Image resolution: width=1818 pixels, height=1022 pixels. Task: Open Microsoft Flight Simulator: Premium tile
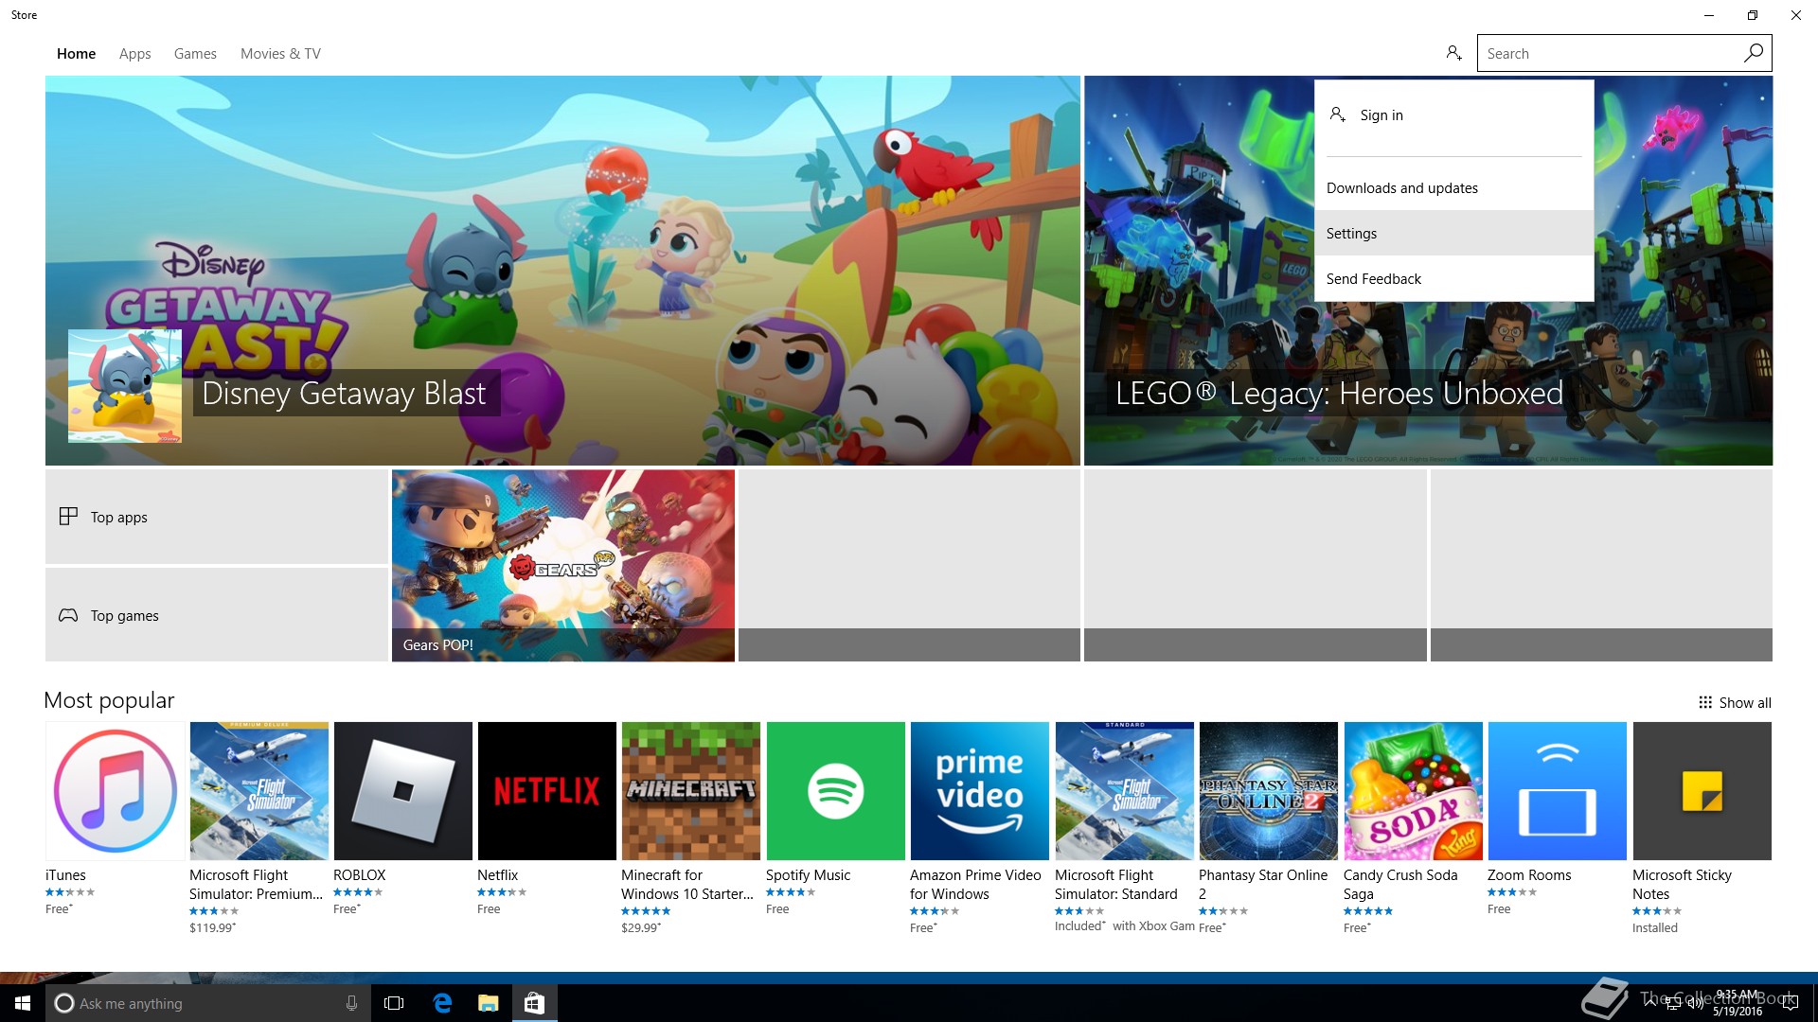pyautogui.click(x=259, y=791)
